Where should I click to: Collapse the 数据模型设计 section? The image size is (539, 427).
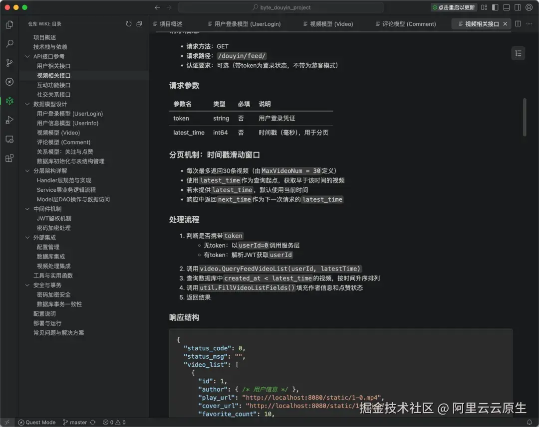(x=27, y=104)
